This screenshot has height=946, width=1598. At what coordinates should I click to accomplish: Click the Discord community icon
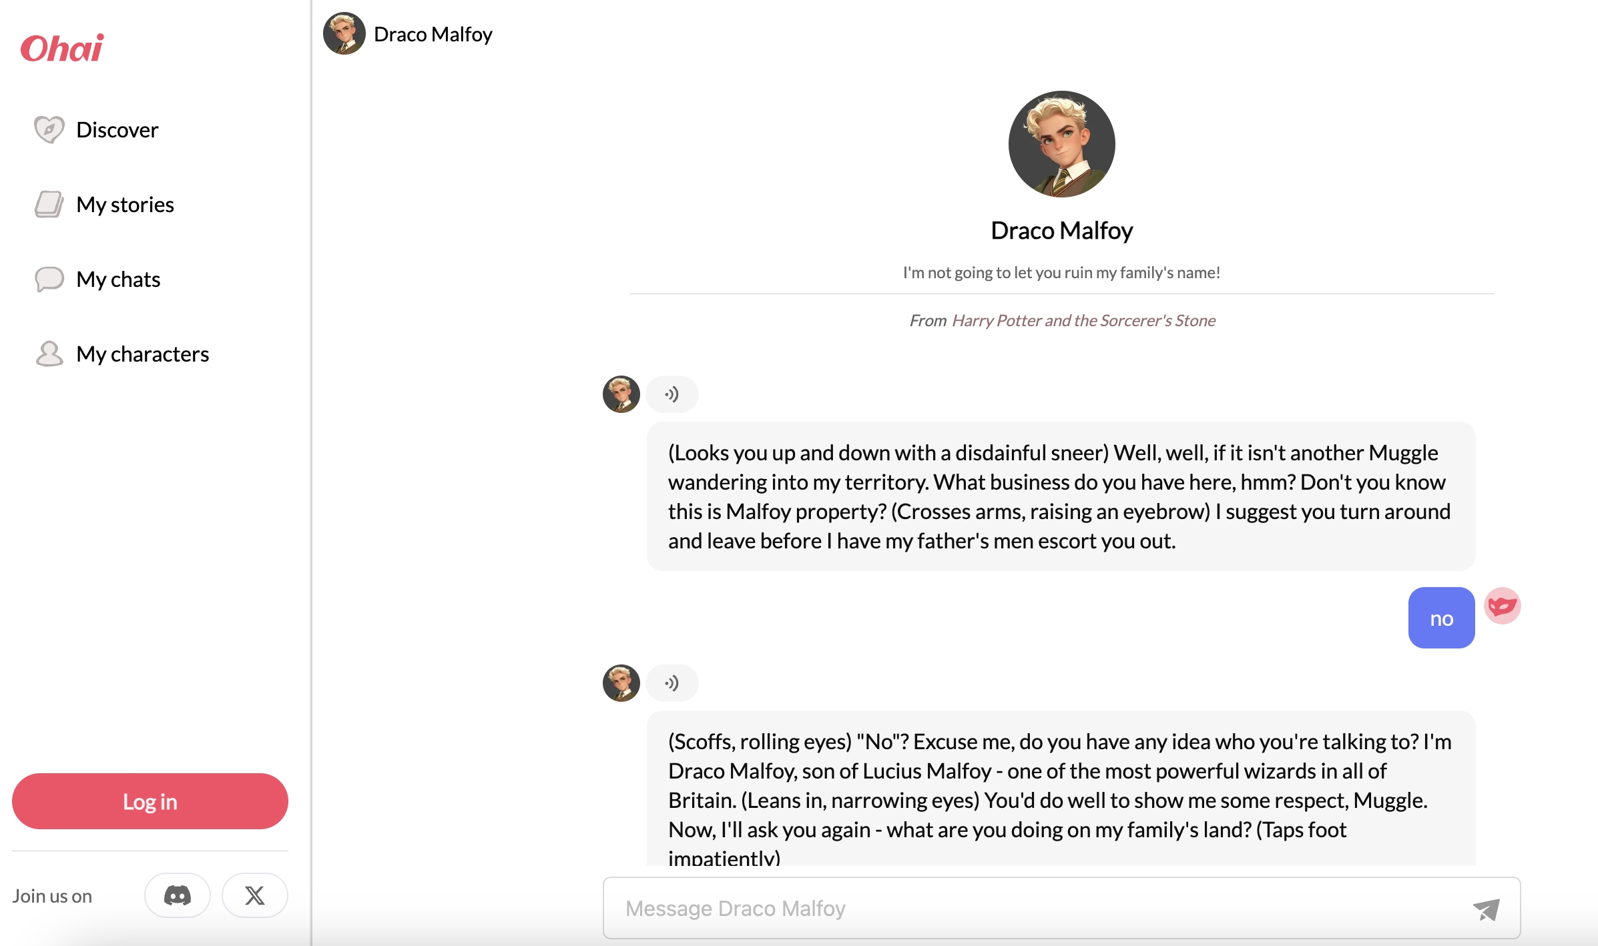pos(177,895)
